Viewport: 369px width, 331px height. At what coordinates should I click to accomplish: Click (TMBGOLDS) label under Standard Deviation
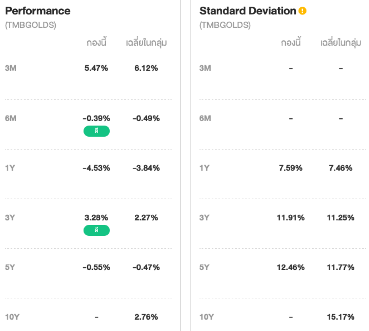[225, 25]
